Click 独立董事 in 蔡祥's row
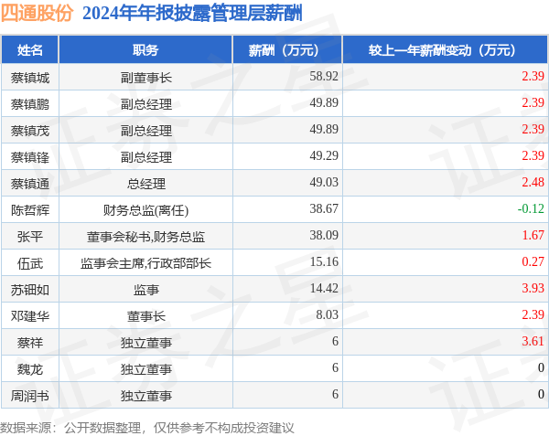The height and width of the screenshot is (436, 549). point(146,343)
